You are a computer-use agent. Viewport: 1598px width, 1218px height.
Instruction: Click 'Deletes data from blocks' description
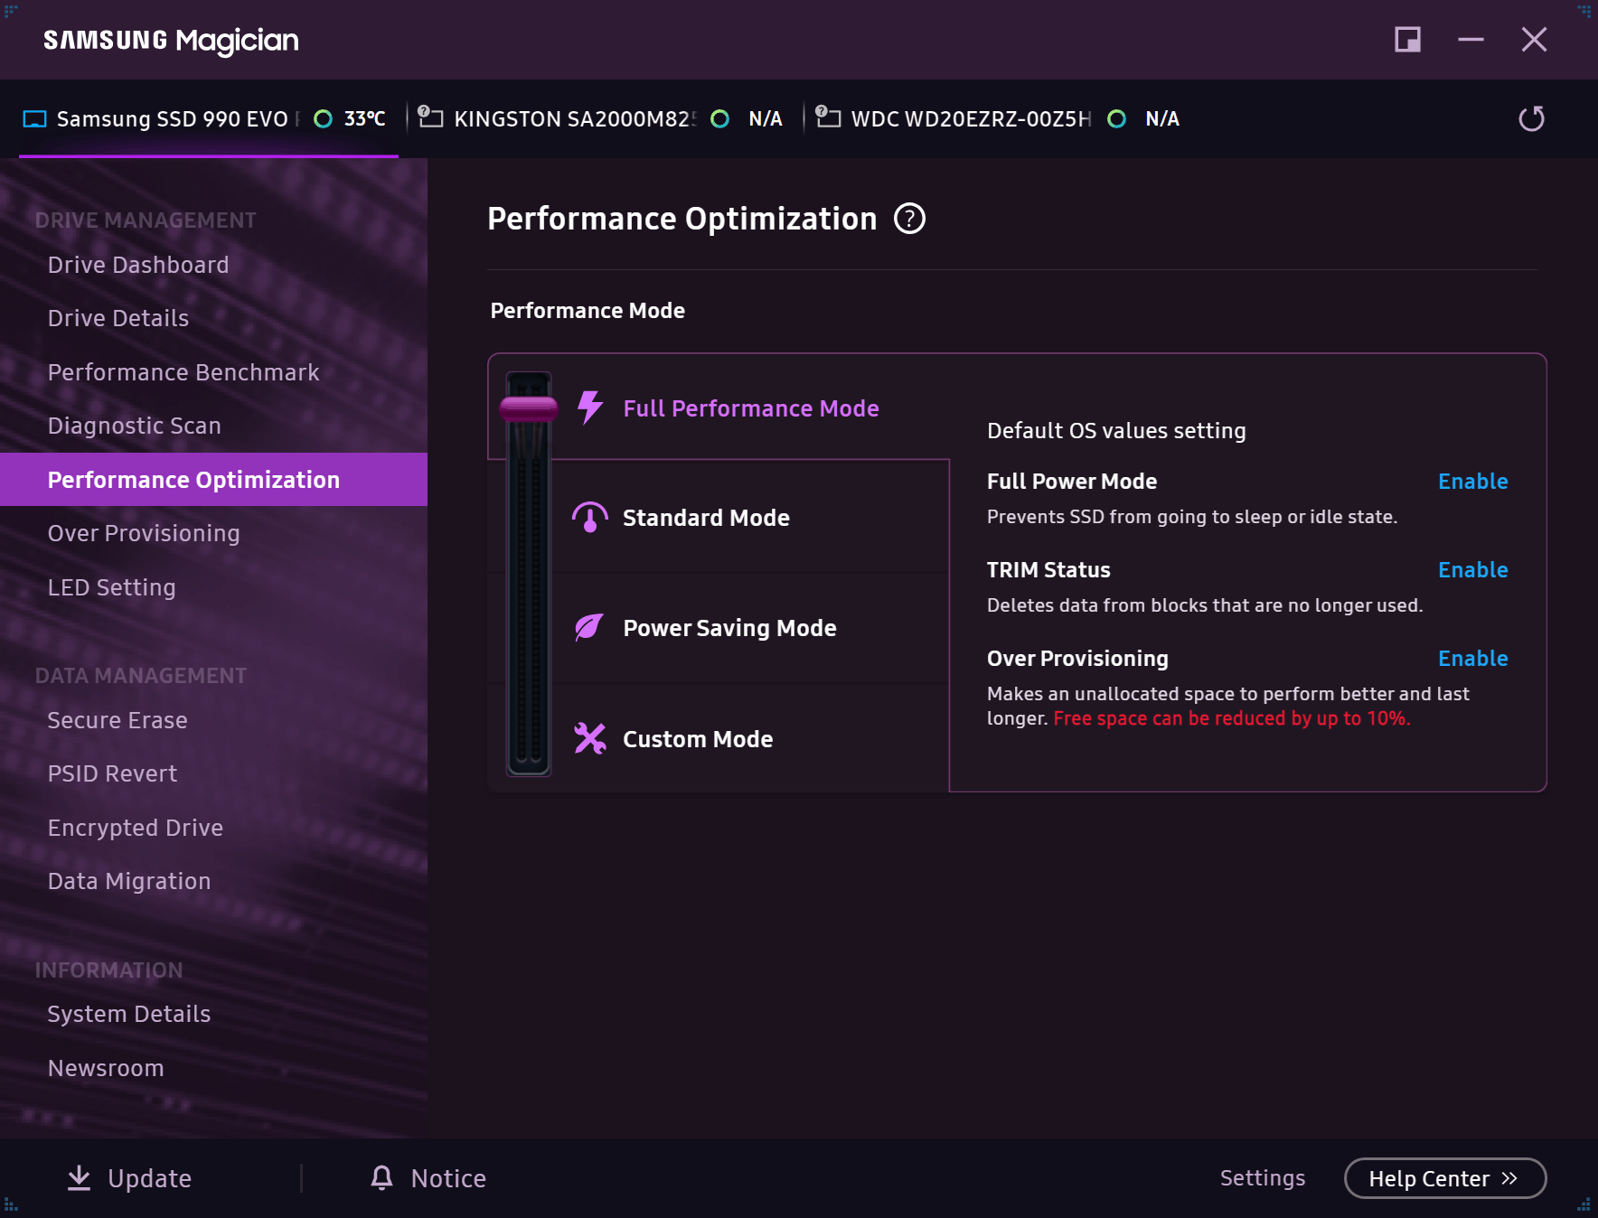[x=1205, y=605]
